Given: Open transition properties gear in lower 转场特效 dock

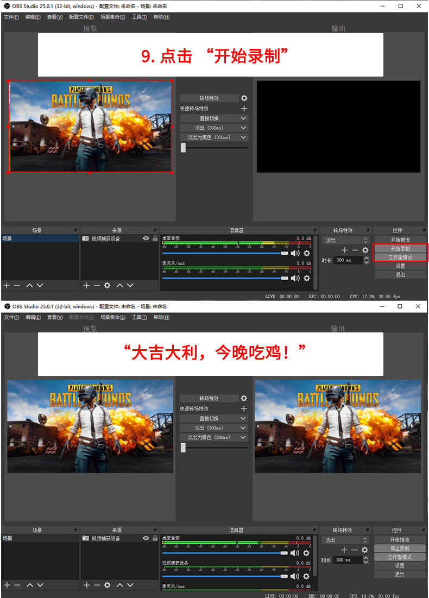Looking at the screenshot, I should click(x=365, y=550).
